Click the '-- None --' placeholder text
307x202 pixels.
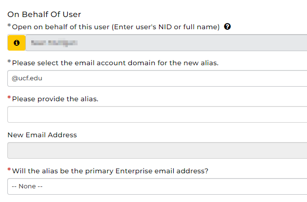point(27,186)
